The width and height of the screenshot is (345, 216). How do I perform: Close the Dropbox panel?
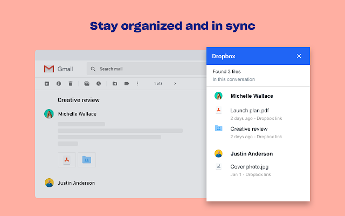point(299,56)
